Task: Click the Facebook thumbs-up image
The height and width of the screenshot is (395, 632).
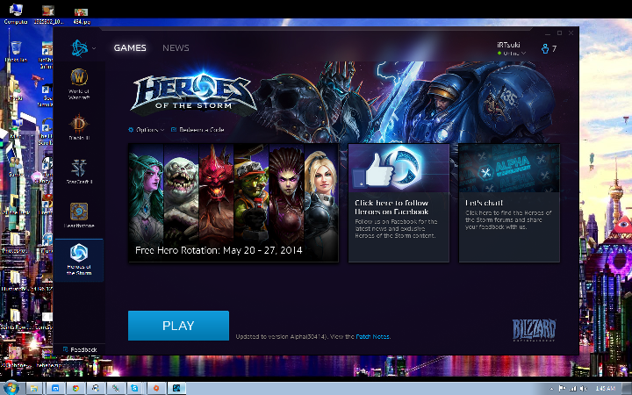Action: click(399, 168)
